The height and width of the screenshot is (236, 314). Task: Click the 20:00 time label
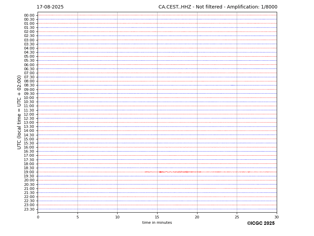click(29, 180)
